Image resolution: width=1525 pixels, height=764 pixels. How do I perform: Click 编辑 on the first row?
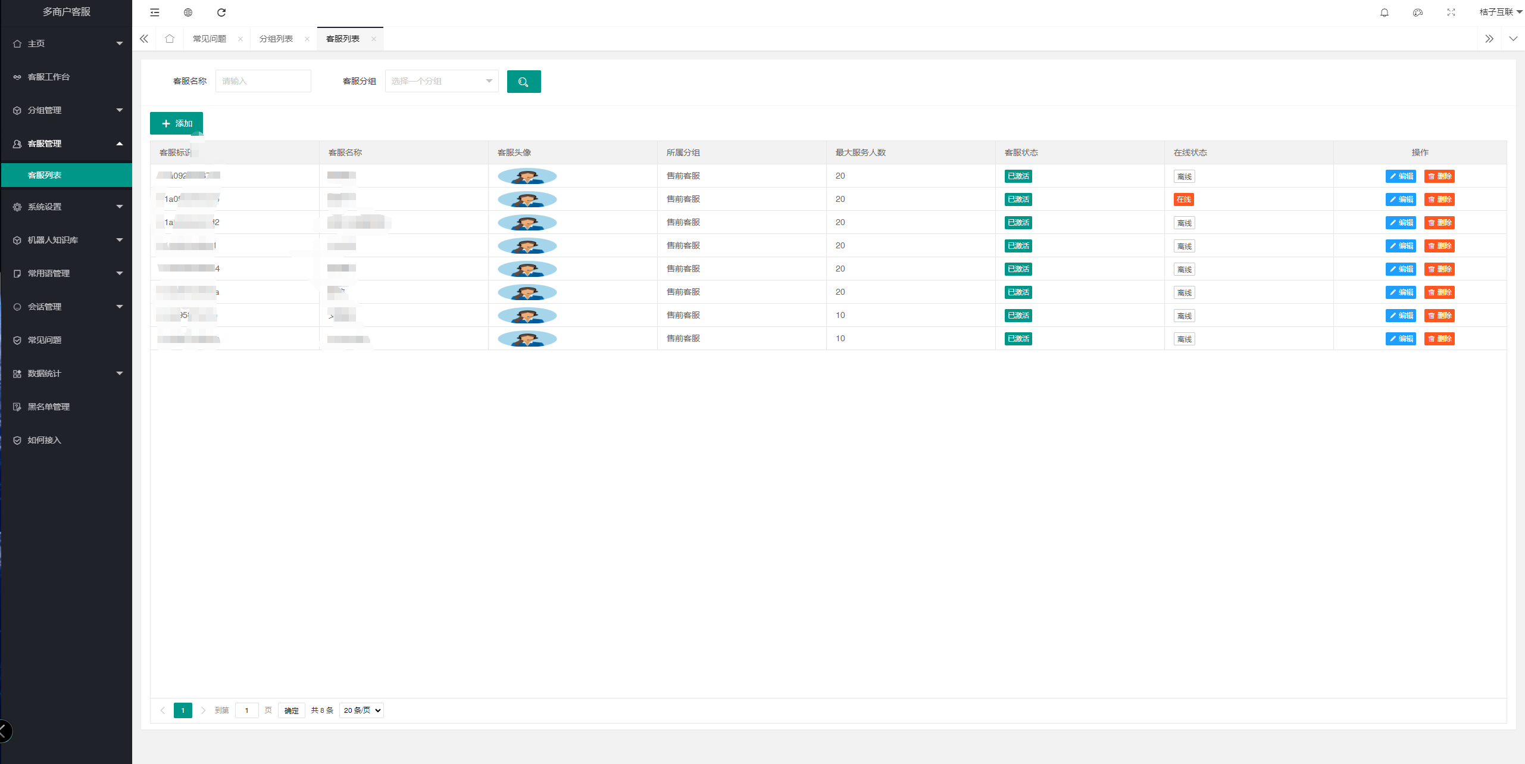[x=1401, y=176]
